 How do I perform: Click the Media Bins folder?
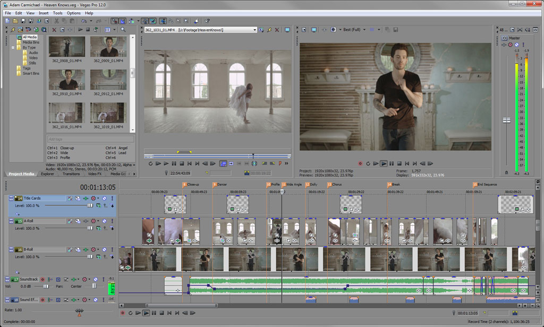[30, 42]
